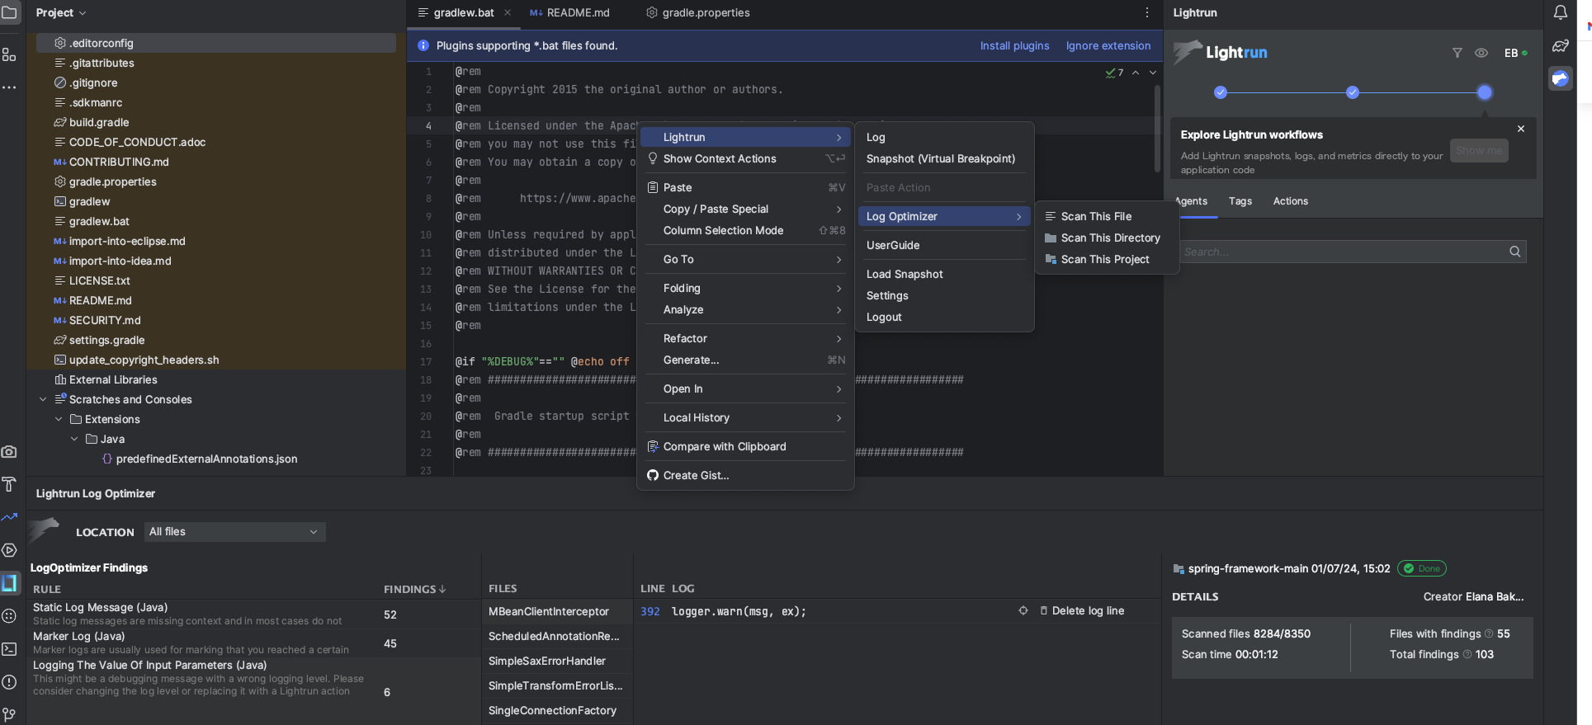Image resolution: width=1592 pixels, height=725 pixels.
Task: Open the Lightrun tool window icon in right sidebar
Action: pos(1560,78)
